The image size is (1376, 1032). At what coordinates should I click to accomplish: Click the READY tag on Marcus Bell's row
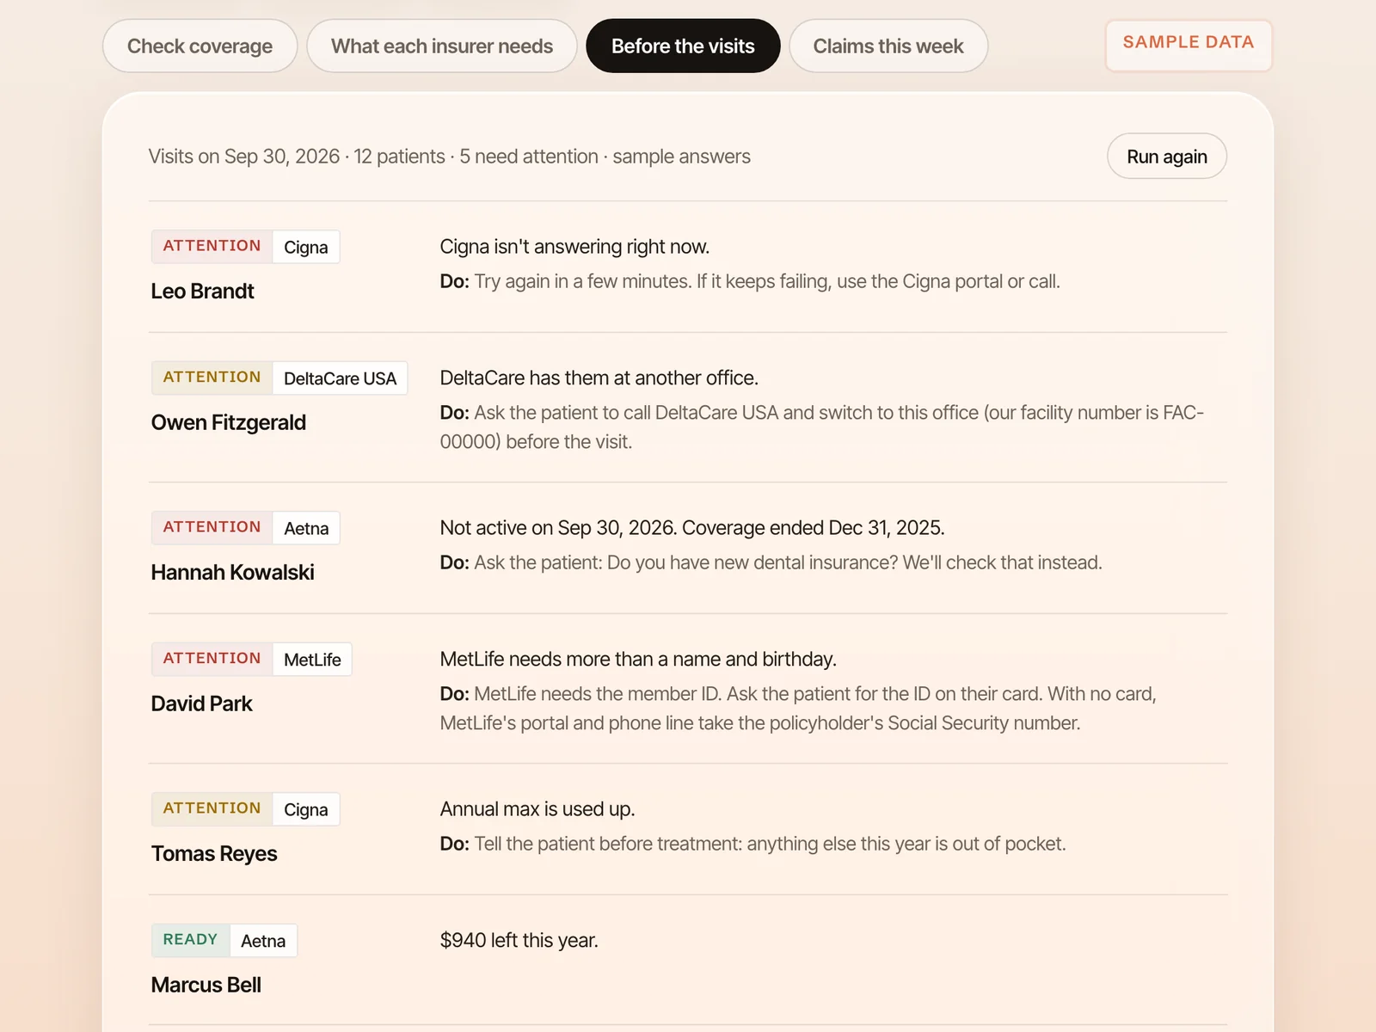[x=190, y=940]
